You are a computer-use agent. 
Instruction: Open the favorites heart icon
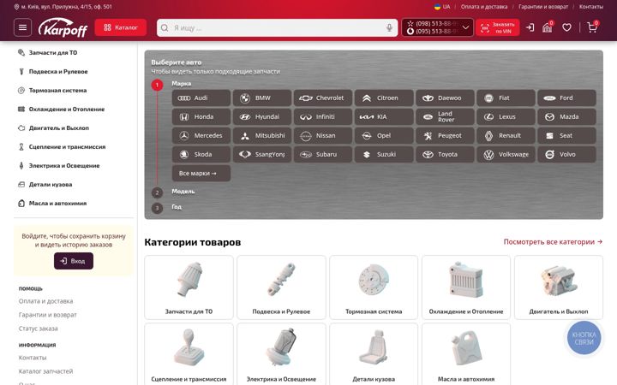tap(566, 27)
